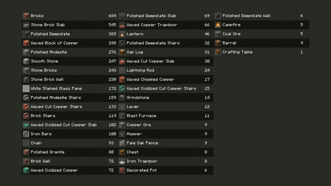Click the Grindstone list row
331x186 pixels.
[165, 98]
